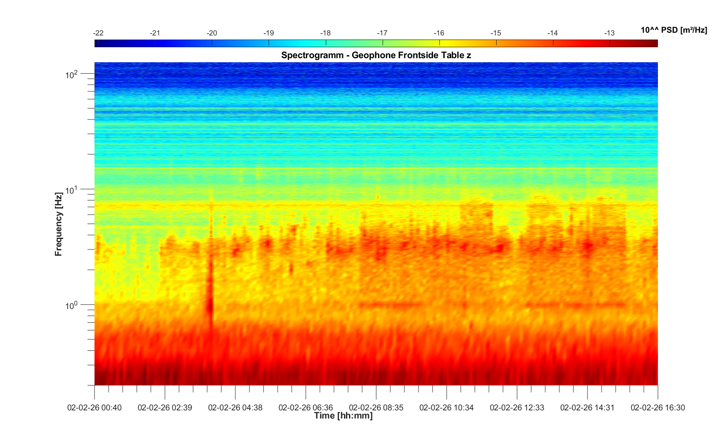This screenshot has width=727, height=429.
Task: Select time tick label 02-02-26 08:35
Action: (376, 408)
